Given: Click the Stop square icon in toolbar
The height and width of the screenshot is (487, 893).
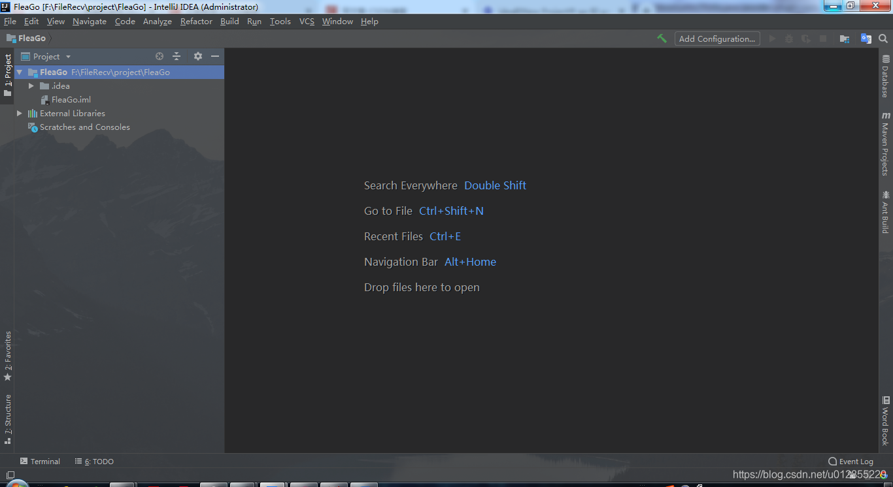Looking at the screenshot, I should [823, 39].
